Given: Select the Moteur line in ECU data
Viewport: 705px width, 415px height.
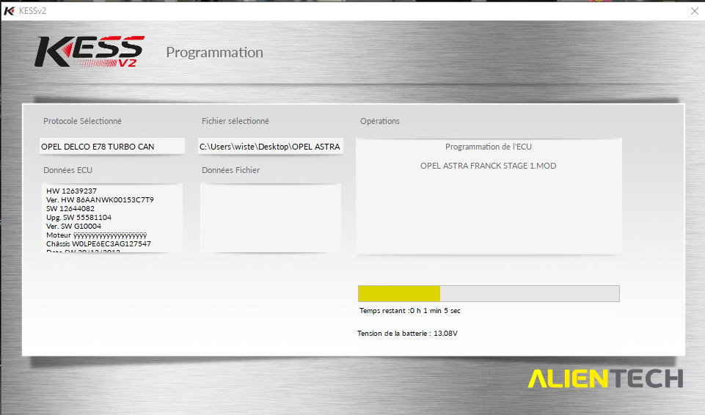Looking at the screenshot, I should coord(96,235).
